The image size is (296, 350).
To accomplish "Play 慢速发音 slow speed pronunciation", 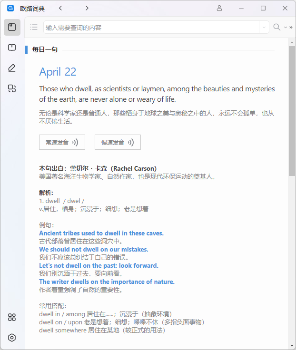I will (x=118, y=142).
